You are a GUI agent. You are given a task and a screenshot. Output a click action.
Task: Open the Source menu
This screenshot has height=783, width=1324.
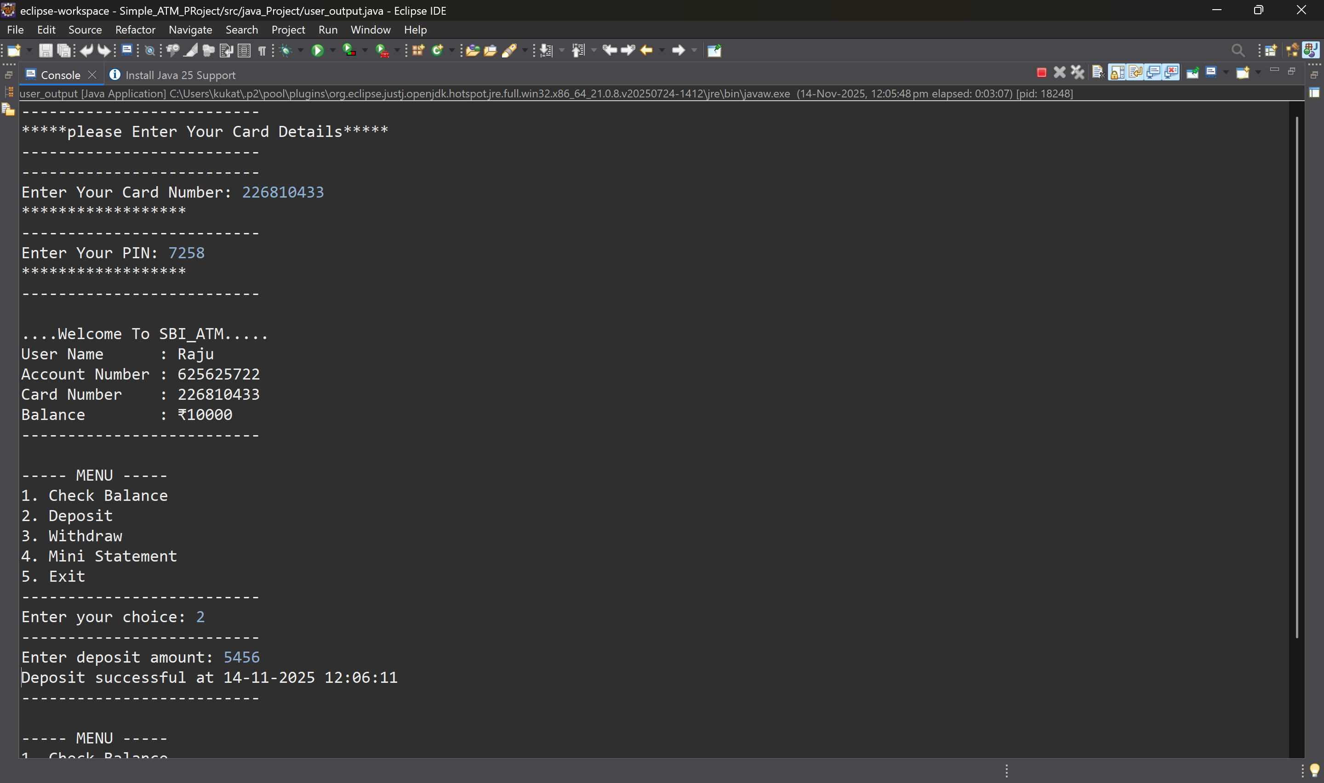(85, 29)
